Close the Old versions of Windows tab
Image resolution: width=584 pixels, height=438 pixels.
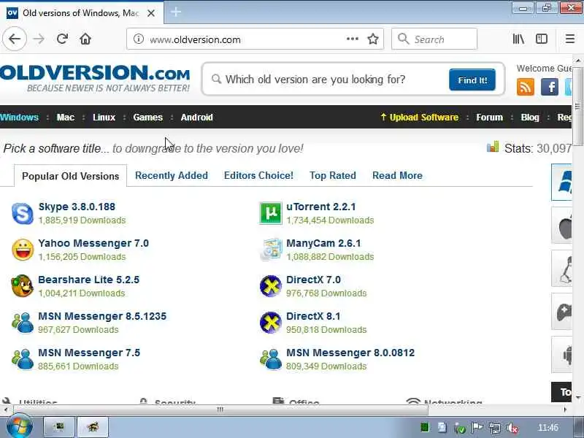151,13
